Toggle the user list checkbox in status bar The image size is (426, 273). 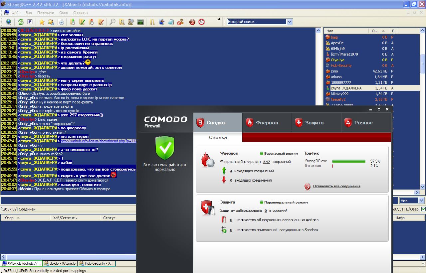pyautogui.click(x=423, y=209)
